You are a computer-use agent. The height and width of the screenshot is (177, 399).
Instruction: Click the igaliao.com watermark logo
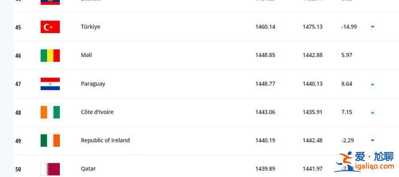(365, 161)
